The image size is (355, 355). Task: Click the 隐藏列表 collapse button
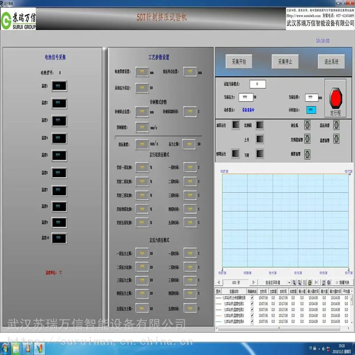(342, 282)
